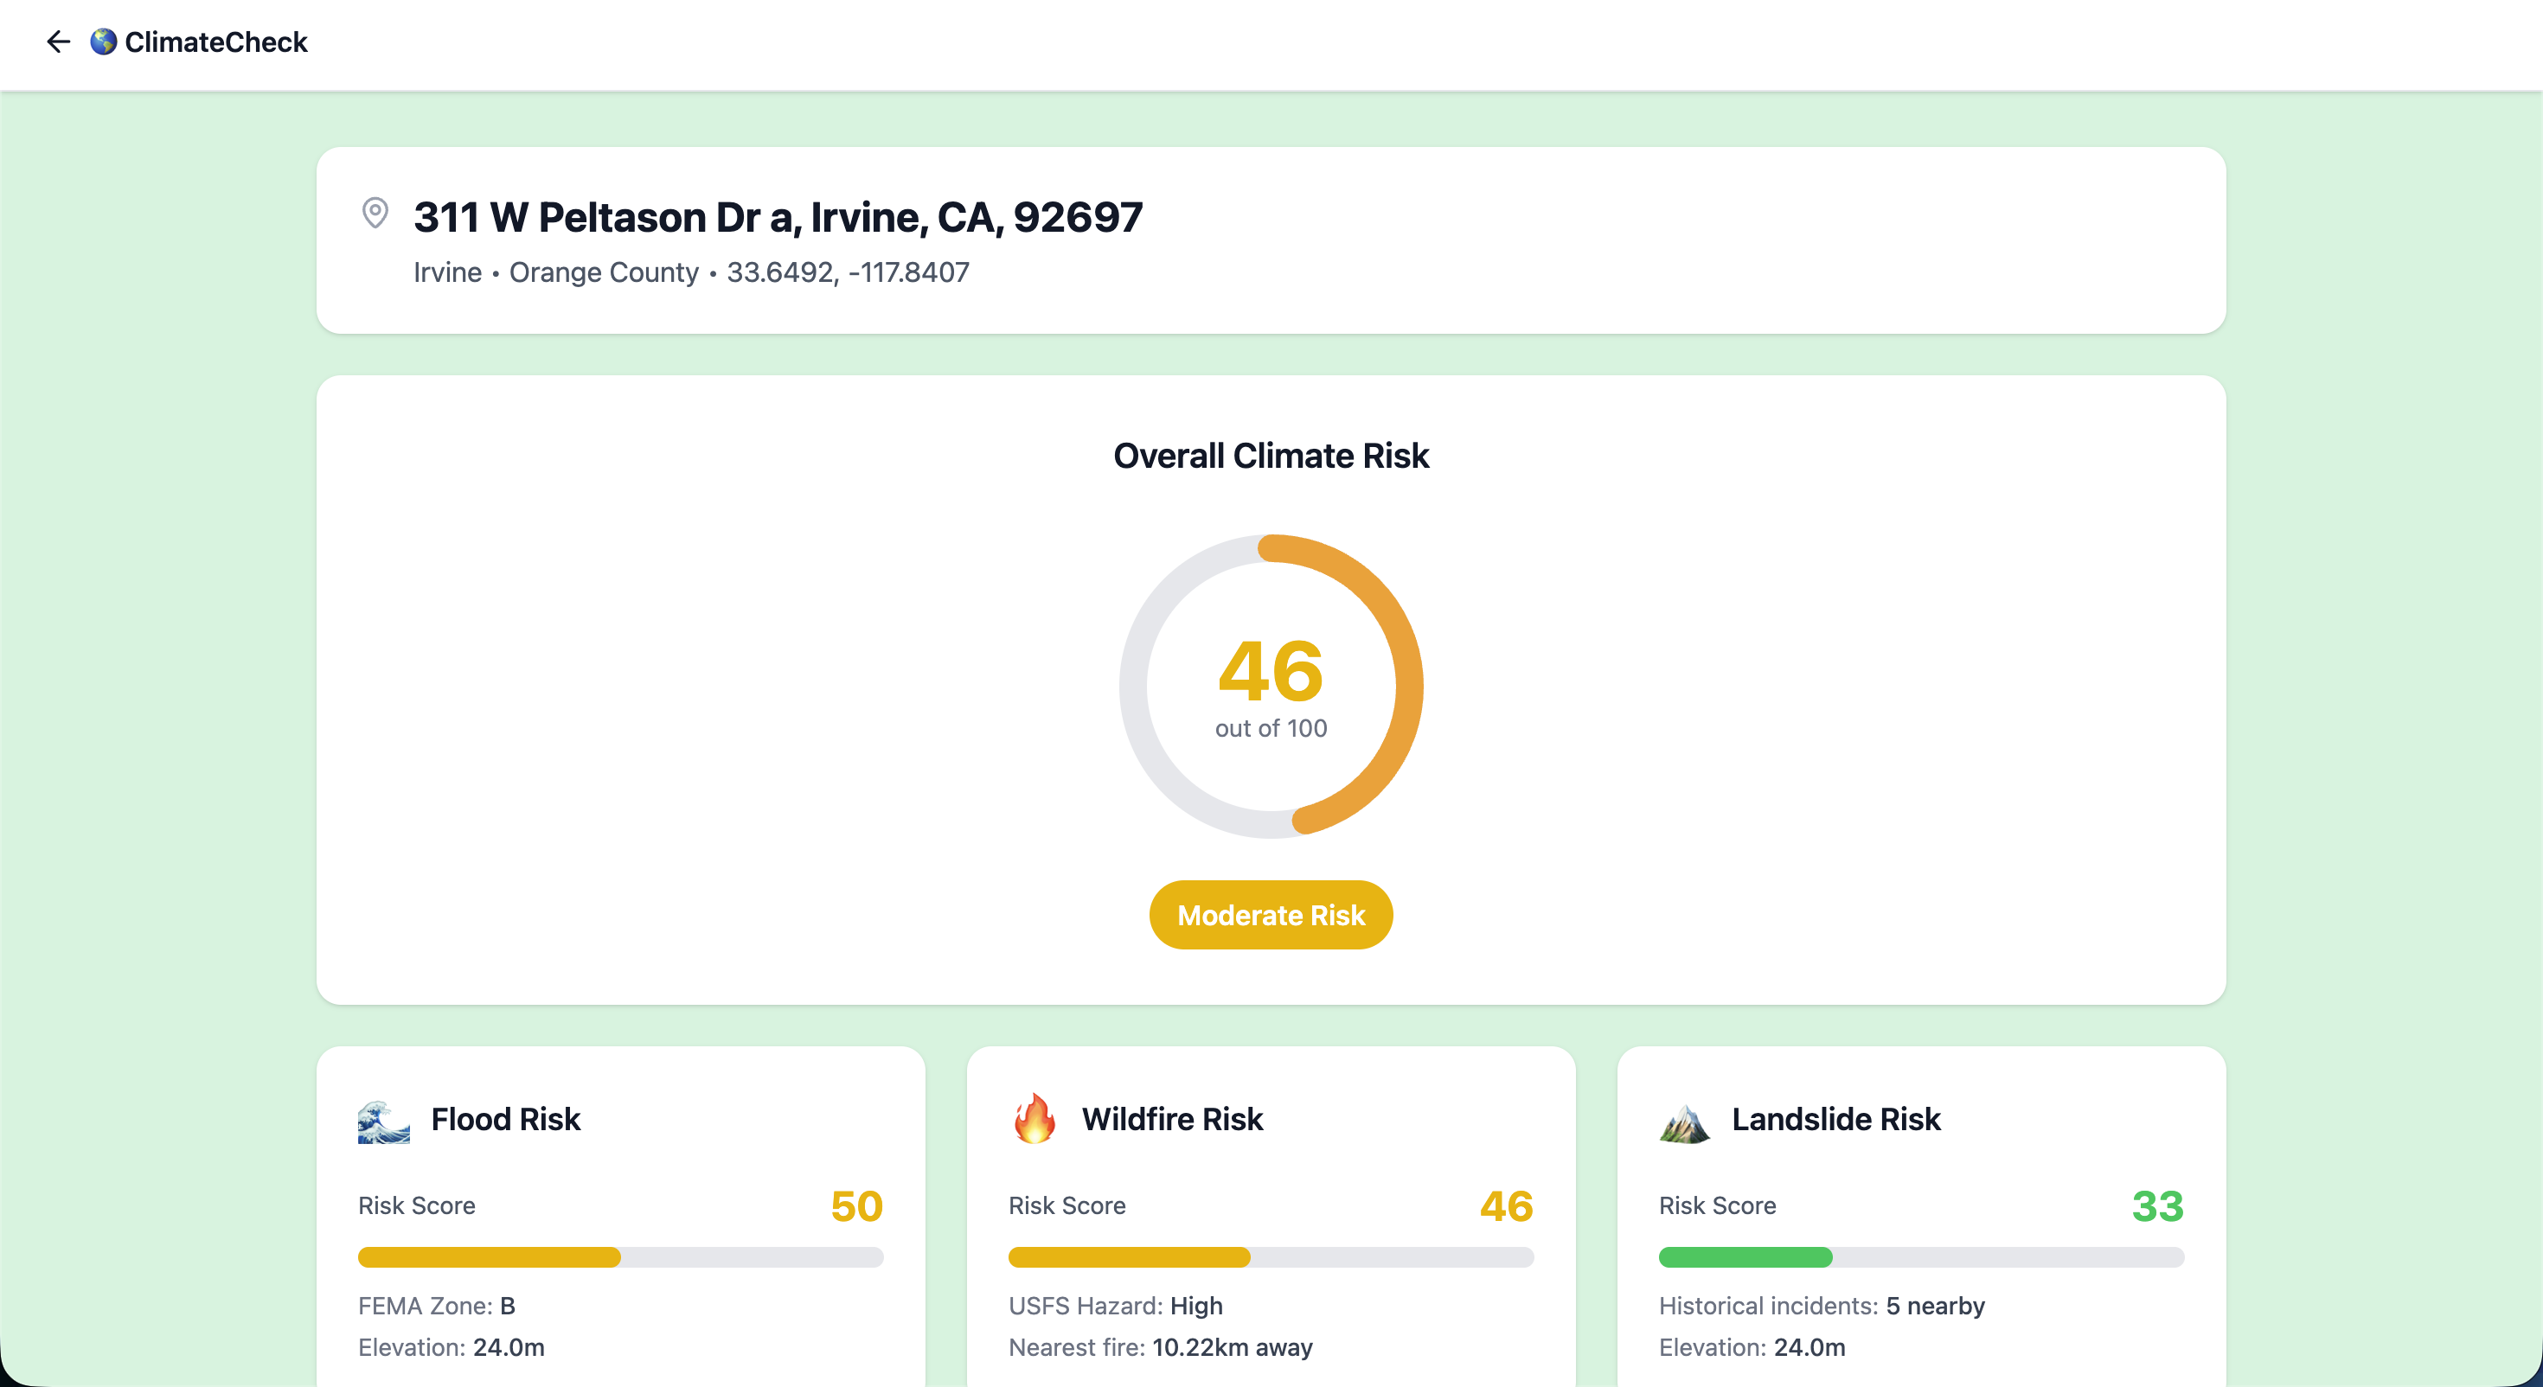Screen dimensions: 2543x1387
Task: Click the green Landslide Risk progress bar
Action: coord(1745,1256)
